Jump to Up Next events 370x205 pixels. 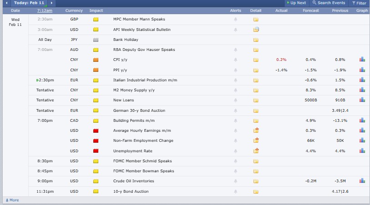pos(295,3)
